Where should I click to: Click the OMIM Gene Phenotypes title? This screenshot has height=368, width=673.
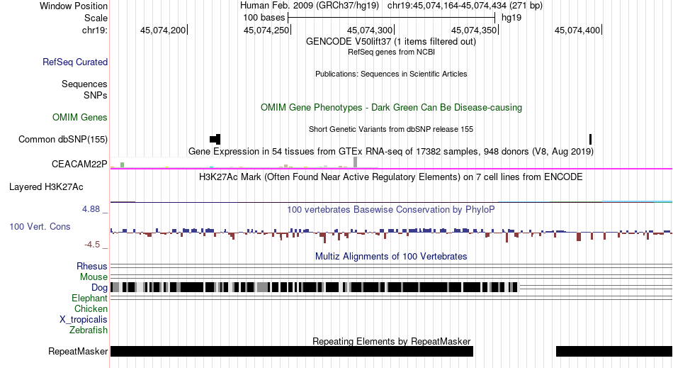[x=392, y=107]
